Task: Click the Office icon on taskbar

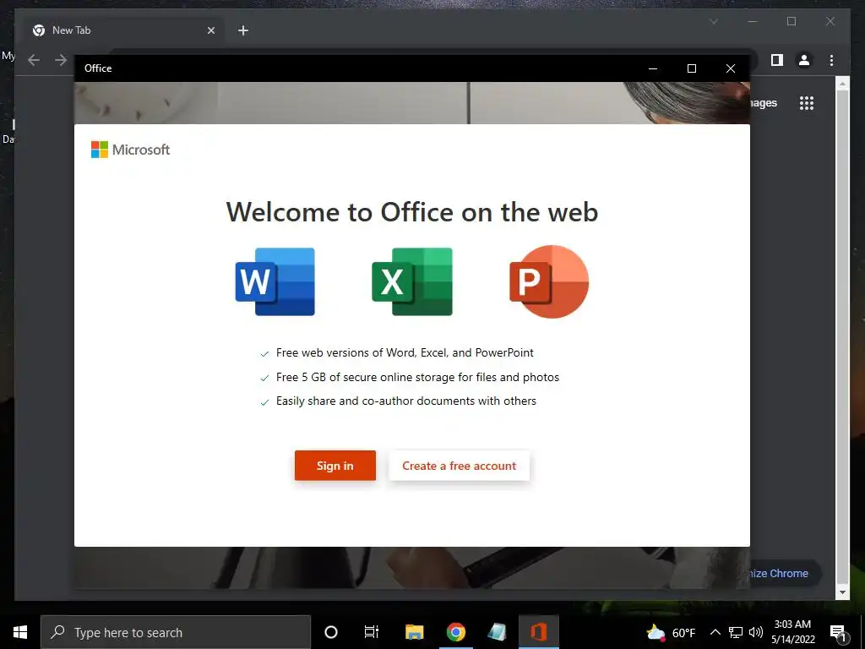Action: tap(538, 632)
